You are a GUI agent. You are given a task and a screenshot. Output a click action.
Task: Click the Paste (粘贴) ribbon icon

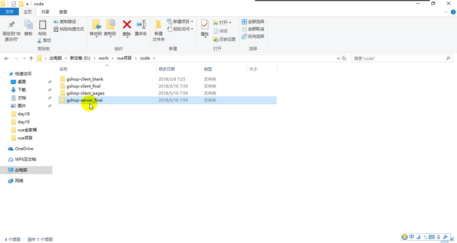click(x=42, y=25)
